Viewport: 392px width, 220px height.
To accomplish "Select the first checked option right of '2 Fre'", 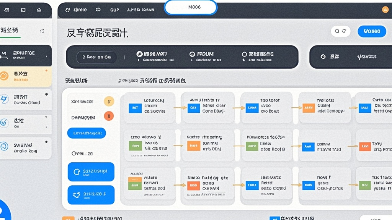I will click(x=139, y=54).
